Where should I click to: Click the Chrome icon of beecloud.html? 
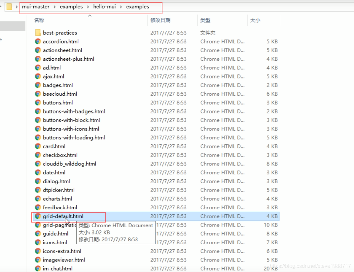coord(38,94)
